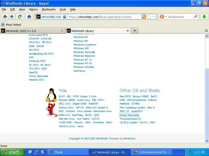Image resolution: width=209 pixels, height=156 pixels.
Task: Show all tabs grid icon
Action: tap(206, 31)
